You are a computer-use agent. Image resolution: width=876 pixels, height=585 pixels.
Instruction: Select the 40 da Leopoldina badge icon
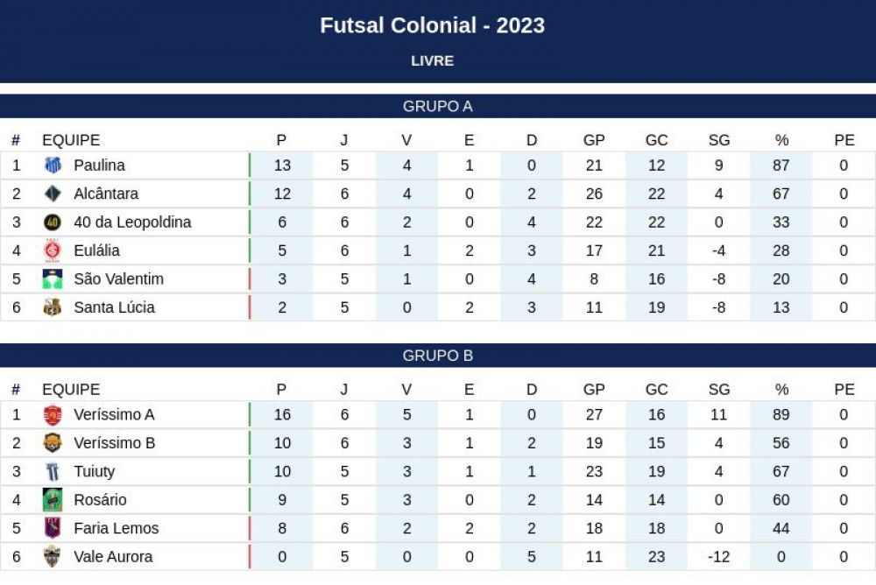point(53,222)
